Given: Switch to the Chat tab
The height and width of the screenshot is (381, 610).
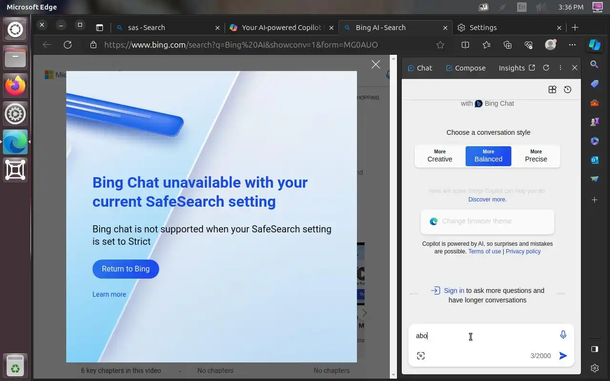Looking at the screenshot, I should [420, 68].
